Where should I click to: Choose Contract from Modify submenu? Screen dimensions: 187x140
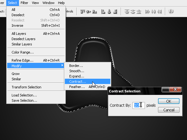pyautogui.click(x=88, y=82)
